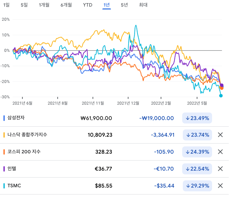The width and height of the screenshot is (229, 197).
Task: Open the TSMC stock name
Action: [x=14, y=186]
